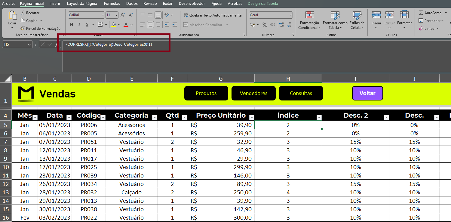This screenshot has height=222, width=451.
Task: Open Formatação Condicional icon
Action: (x=309, y=15)
